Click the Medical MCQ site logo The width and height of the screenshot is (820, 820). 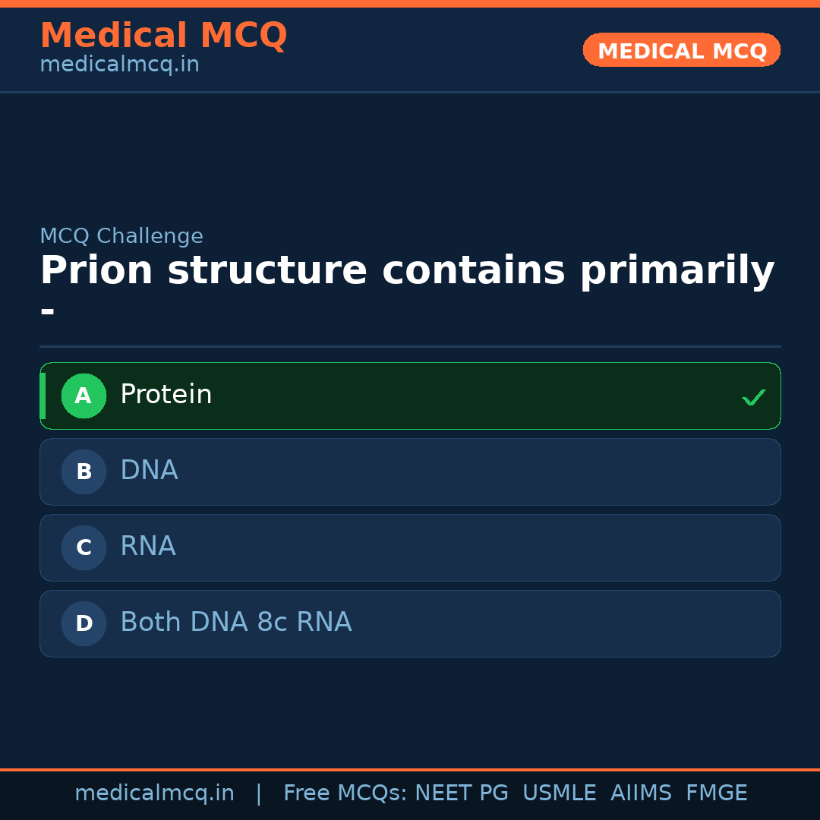(x=163, y=35)
